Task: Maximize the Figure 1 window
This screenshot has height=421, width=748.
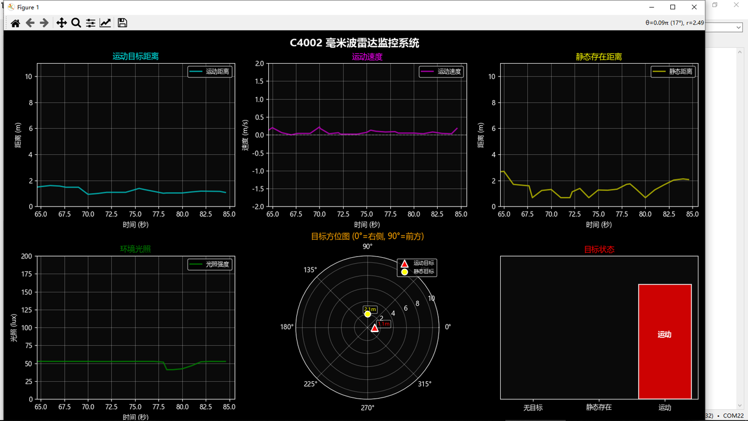Action: click(673, 7)
